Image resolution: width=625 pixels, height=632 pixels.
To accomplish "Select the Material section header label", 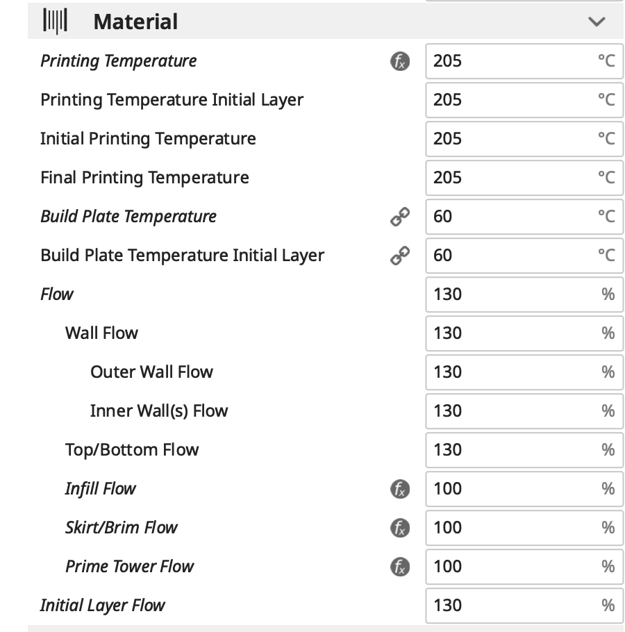I will click(x=135, y=22).
